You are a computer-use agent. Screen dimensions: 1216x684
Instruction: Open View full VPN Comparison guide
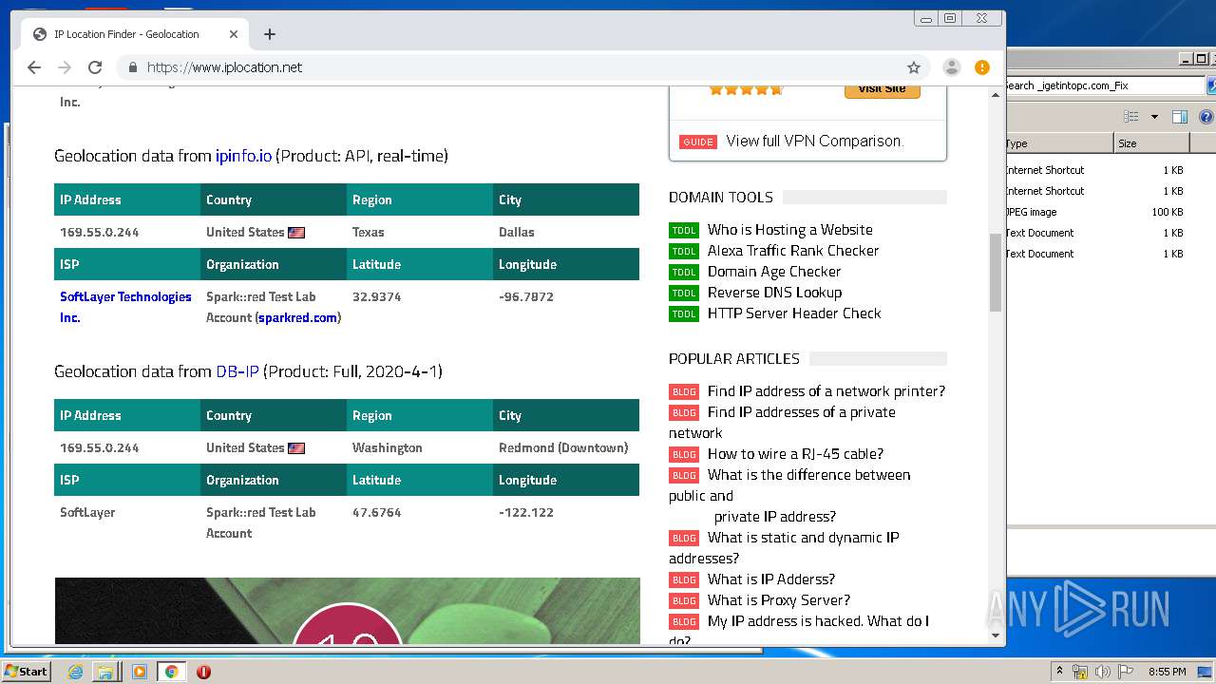pos(813,141)
